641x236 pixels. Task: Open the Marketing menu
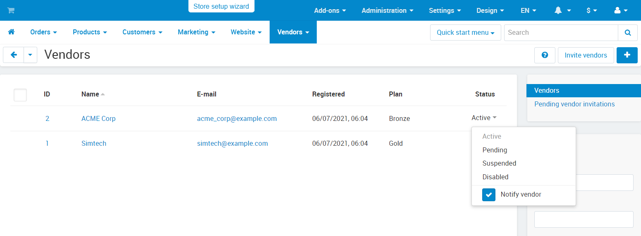coord(196,32)
